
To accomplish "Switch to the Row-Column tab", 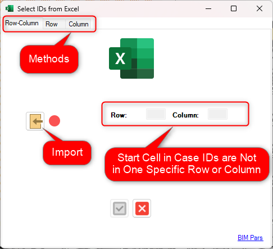I will click(22, 23).
